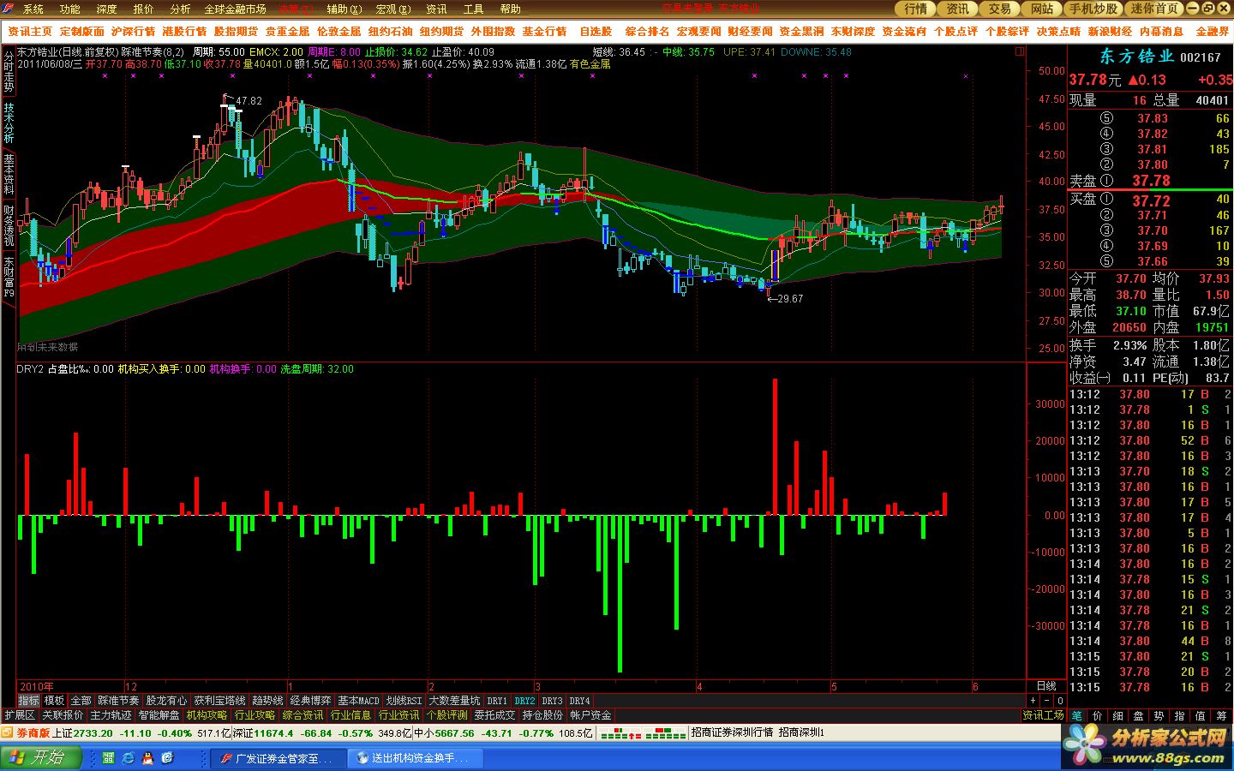1234x771 pixels.
Task: Open the 纽约石油 link
Action: click(390, 31)
